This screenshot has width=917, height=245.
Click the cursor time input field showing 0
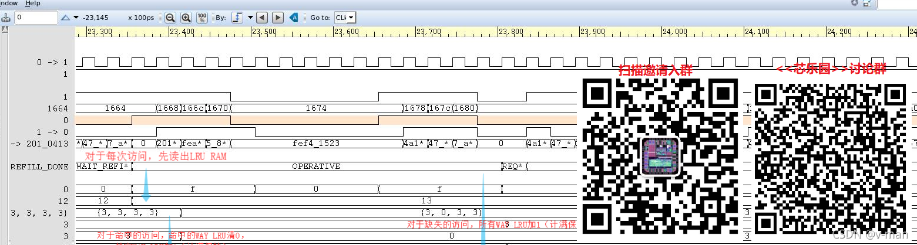tap(36, 18)
